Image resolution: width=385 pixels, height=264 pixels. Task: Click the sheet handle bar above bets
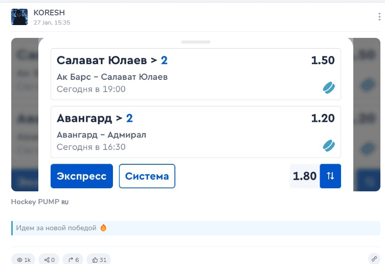196,42
